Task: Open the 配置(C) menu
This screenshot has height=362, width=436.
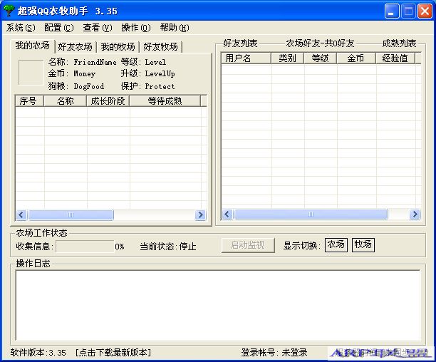Action: 58,28
